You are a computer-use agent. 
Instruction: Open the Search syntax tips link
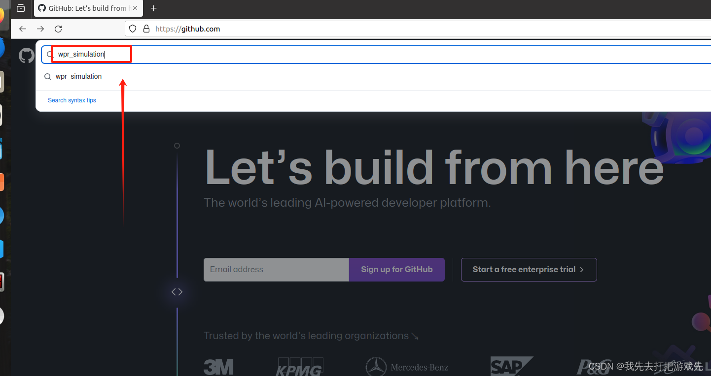pos(72,100)
